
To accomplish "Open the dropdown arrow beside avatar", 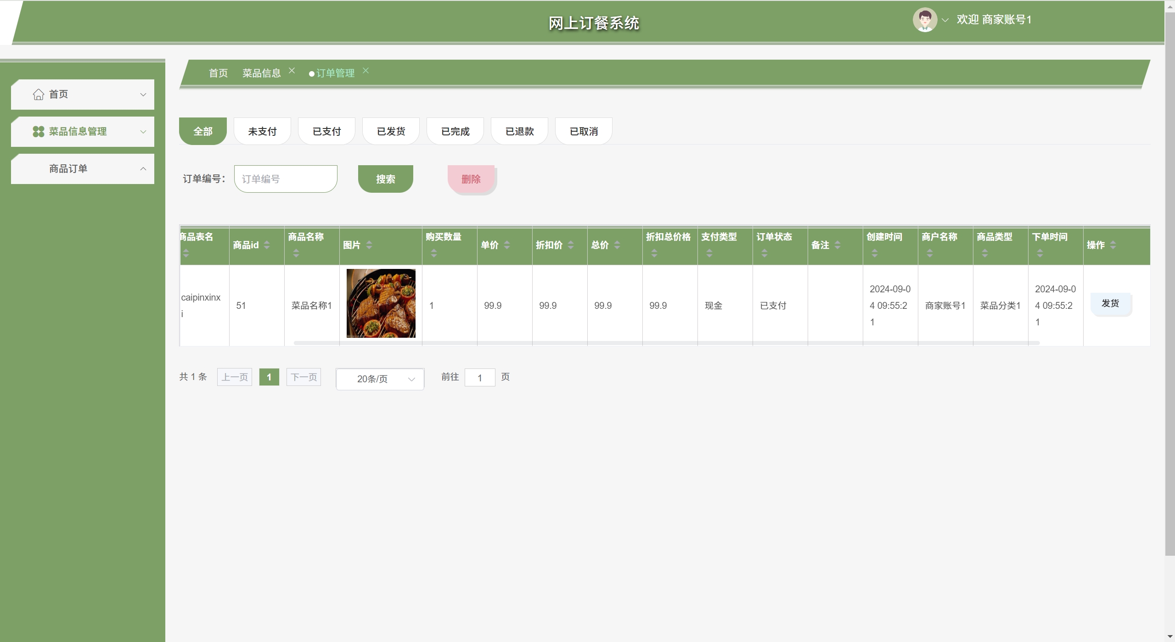I will pos(945,20).
